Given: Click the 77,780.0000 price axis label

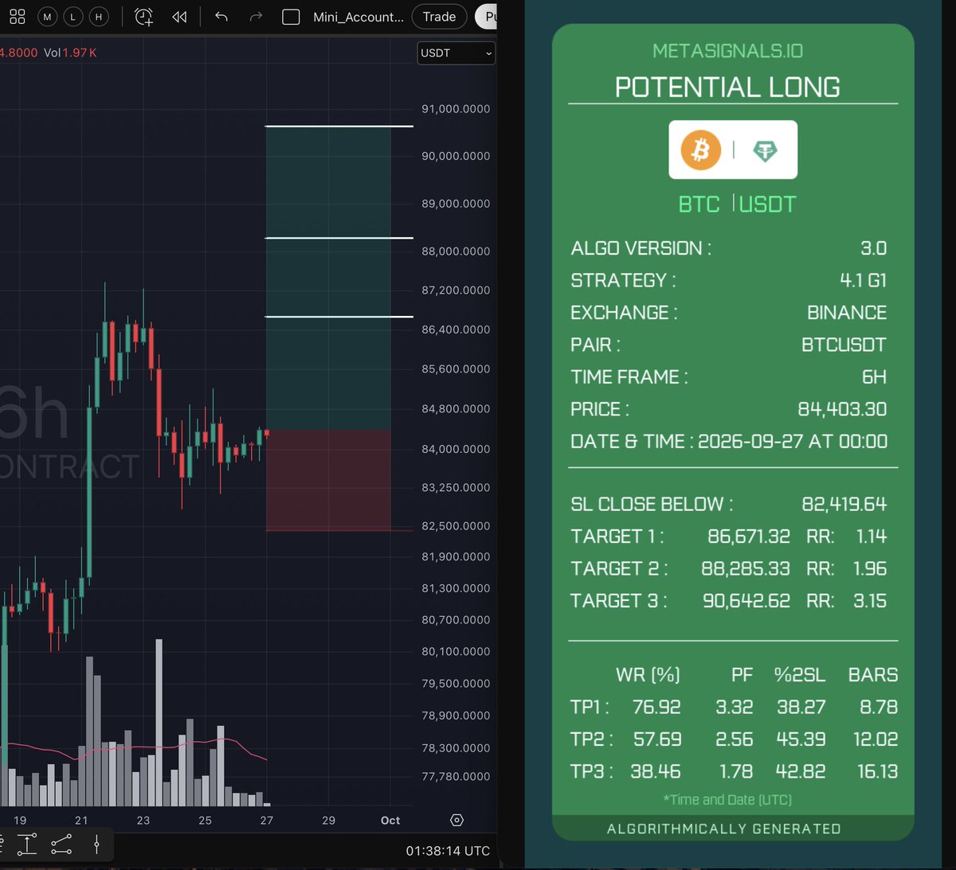Looking at the screenshot, I should [456, 777].
